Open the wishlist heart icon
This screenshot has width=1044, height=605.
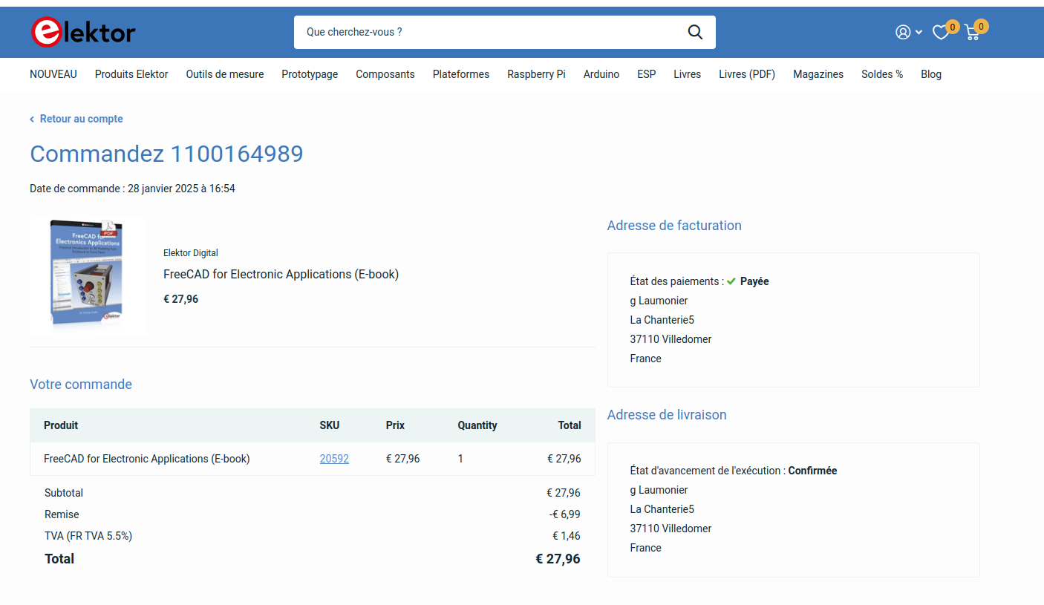click(941, 33)
